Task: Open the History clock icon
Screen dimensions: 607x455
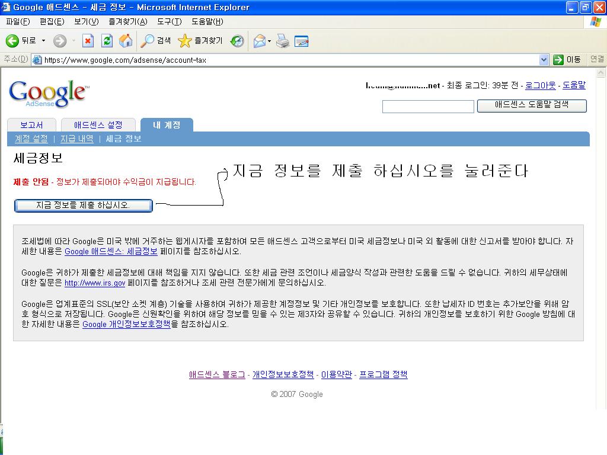Action: (x=237, y=41)
